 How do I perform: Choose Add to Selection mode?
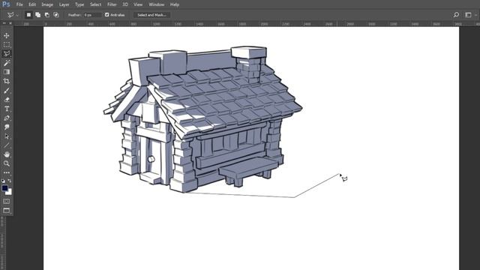coord(38,15)
